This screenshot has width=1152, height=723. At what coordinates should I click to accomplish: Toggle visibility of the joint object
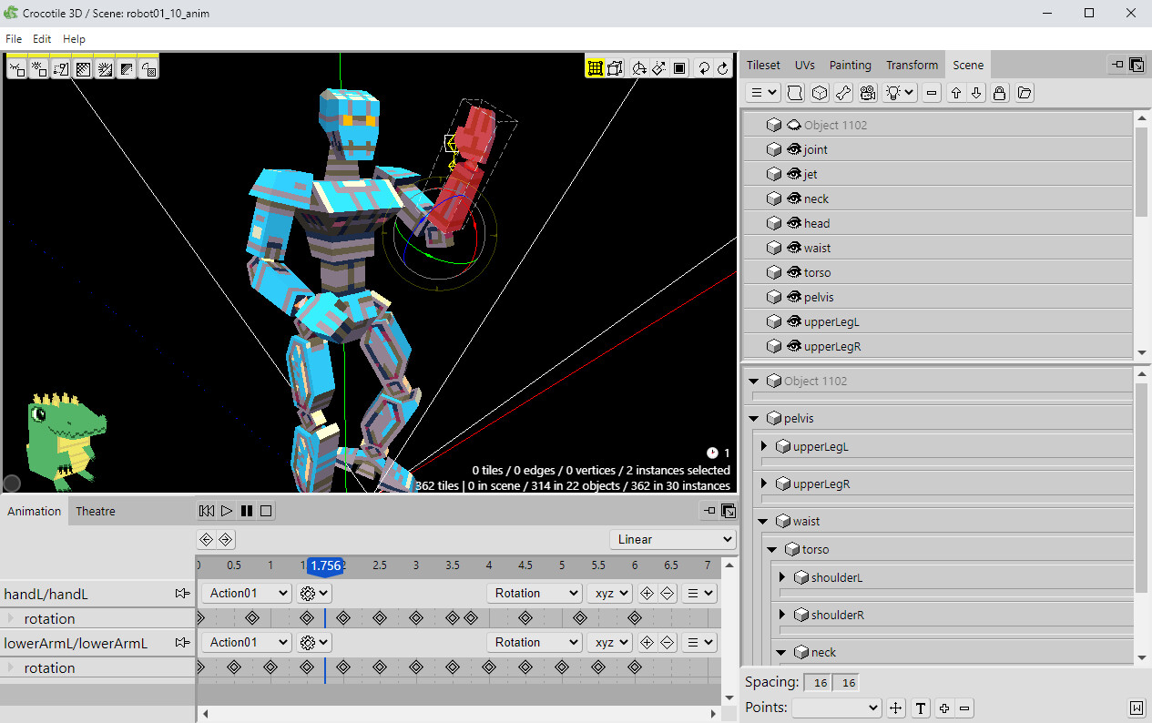coord(793,149)
